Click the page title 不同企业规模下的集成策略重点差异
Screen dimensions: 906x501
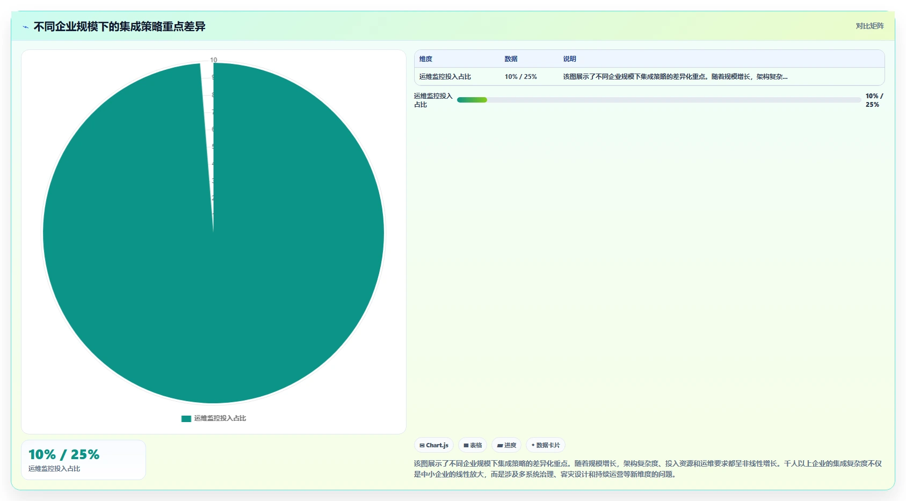click(119, 27)
